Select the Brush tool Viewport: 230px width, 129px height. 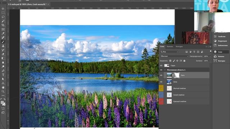3,42
